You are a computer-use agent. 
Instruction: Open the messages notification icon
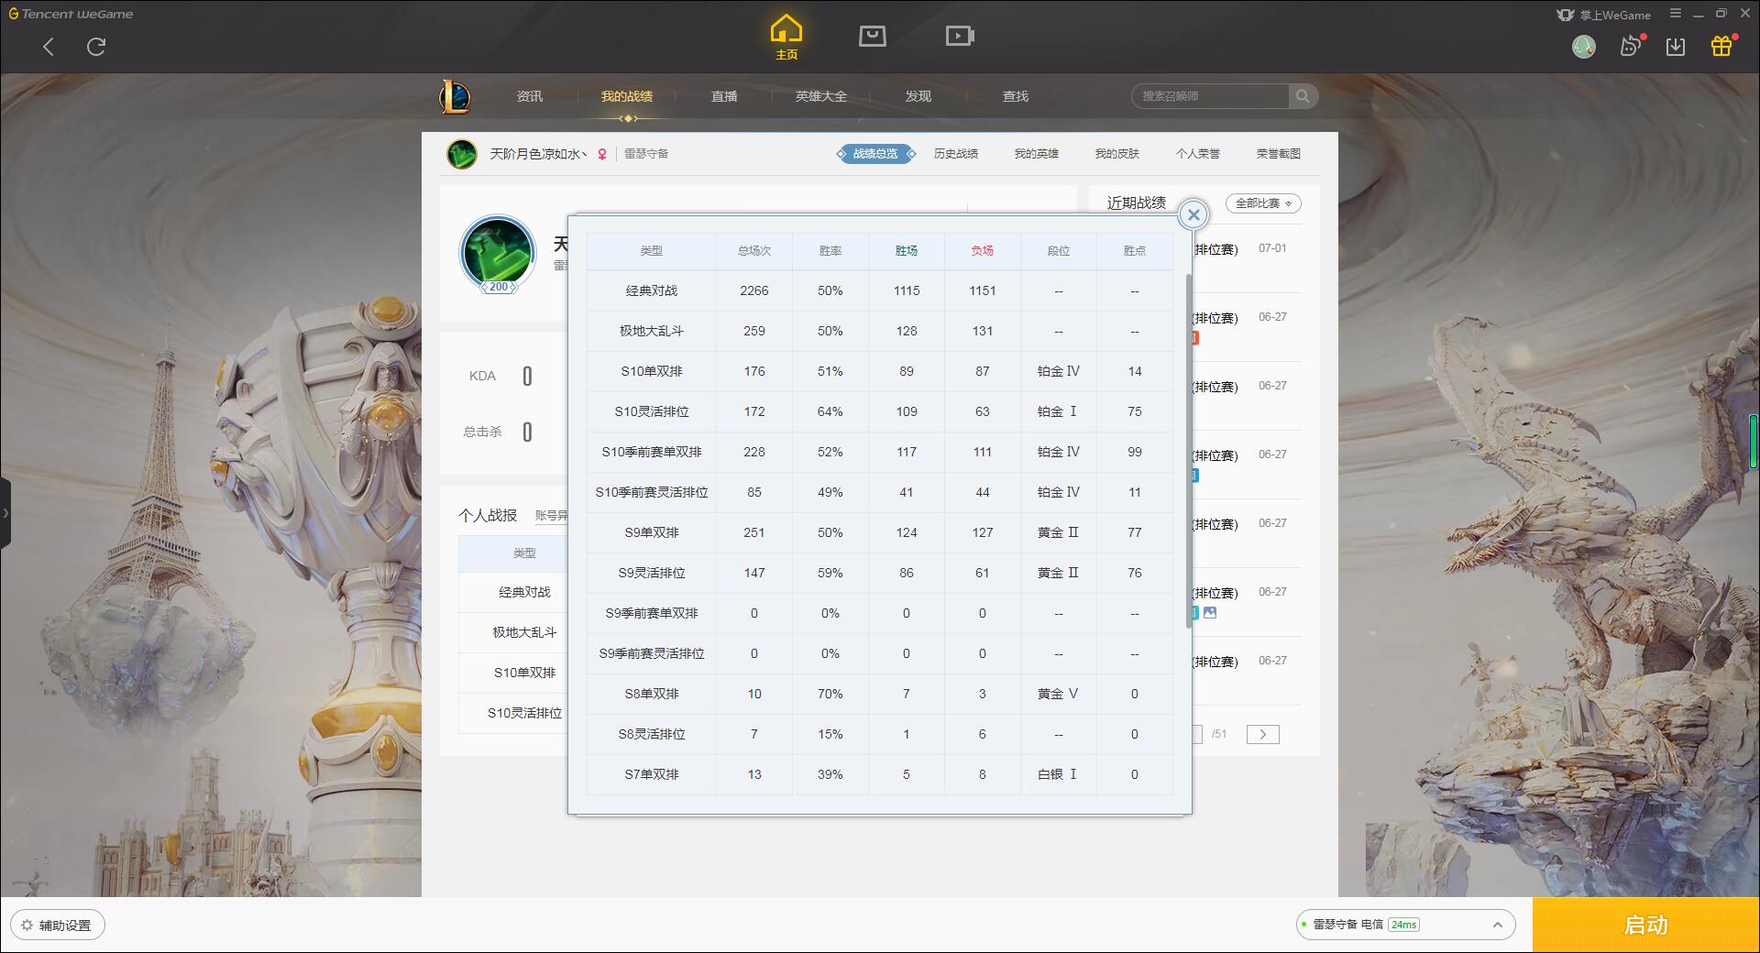[1632, 46]
